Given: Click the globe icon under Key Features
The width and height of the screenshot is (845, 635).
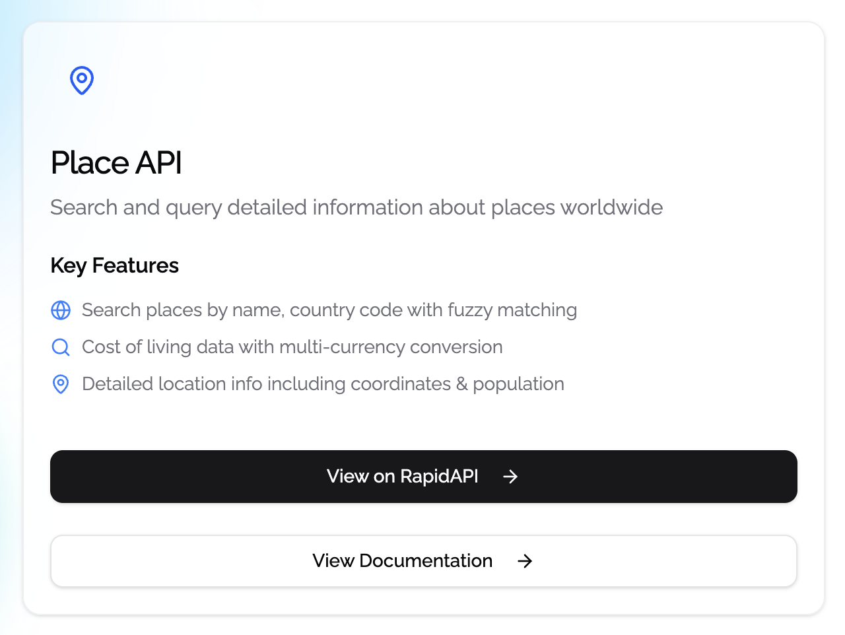Looking at the screenshot, I should coord(61,310).
